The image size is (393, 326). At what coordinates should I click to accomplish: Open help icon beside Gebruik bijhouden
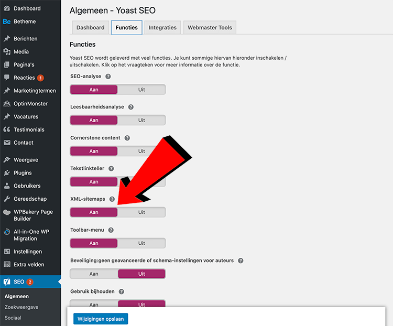click(122, 291)
